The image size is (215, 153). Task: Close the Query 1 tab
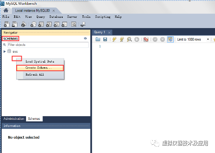pyautogui.click(x=109, y=32)
